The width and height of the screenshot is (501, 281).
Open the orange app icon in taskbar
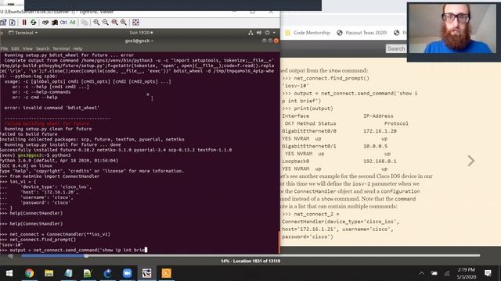(x=166, y=273)
